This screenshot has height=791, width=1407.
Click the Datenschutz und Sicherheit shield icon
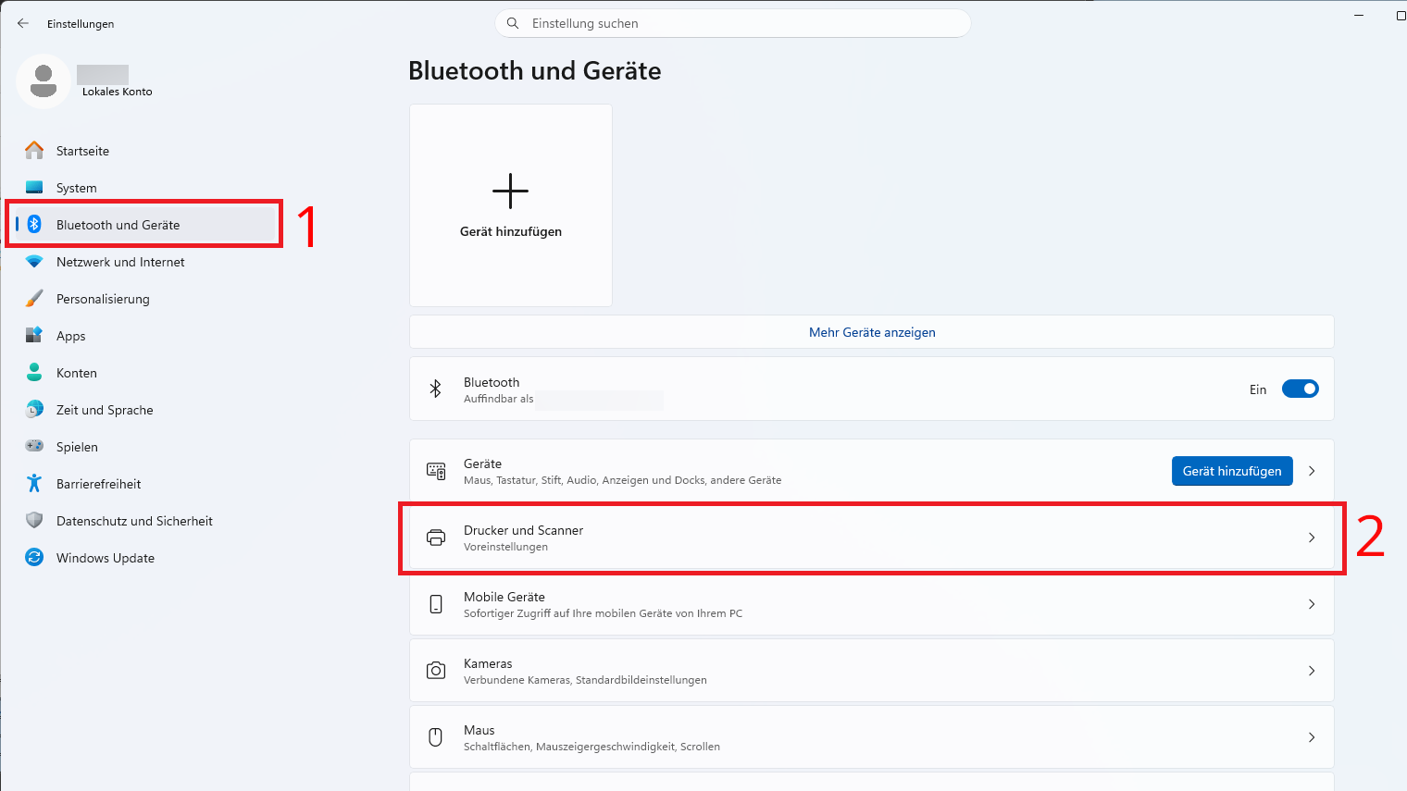[x=34, y=520]
